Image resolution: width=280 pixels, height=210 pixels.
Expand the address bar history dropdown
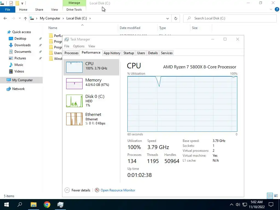tap(168, 18)
